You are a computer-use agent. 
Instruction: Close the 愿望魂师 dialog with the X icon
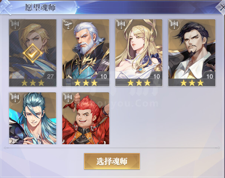click(x=222, y=7)
